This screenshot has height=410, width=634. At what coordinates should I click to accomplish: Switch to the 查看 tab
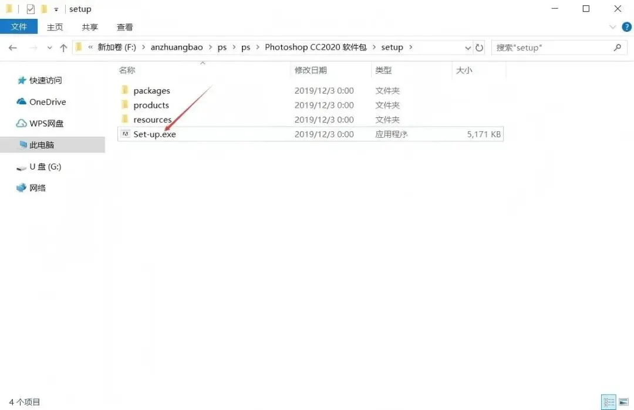[x=124, y=27]
